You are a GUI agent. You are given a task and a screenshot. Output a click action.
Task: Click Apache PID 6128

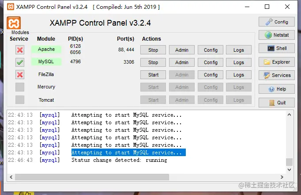click(75, 46)
